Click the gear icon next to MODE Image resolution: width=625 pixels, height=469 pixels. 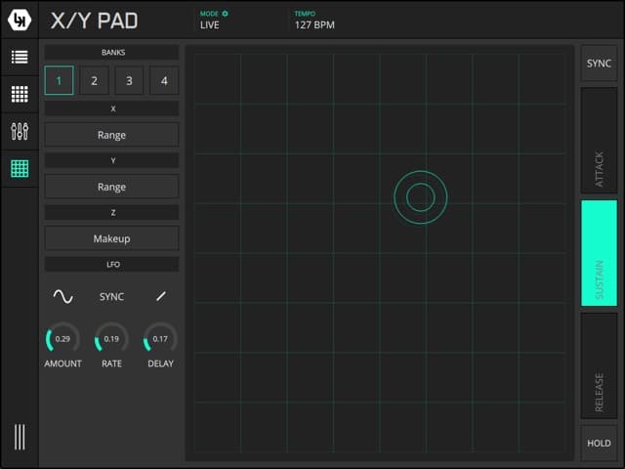tap(226, 14)
